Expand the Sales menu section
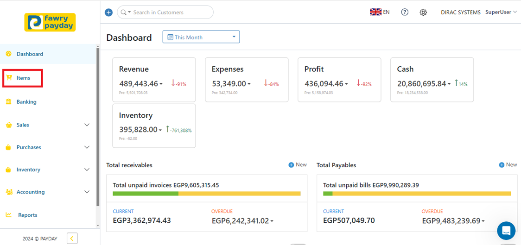 pyautogui.click(x=87, y=125)
